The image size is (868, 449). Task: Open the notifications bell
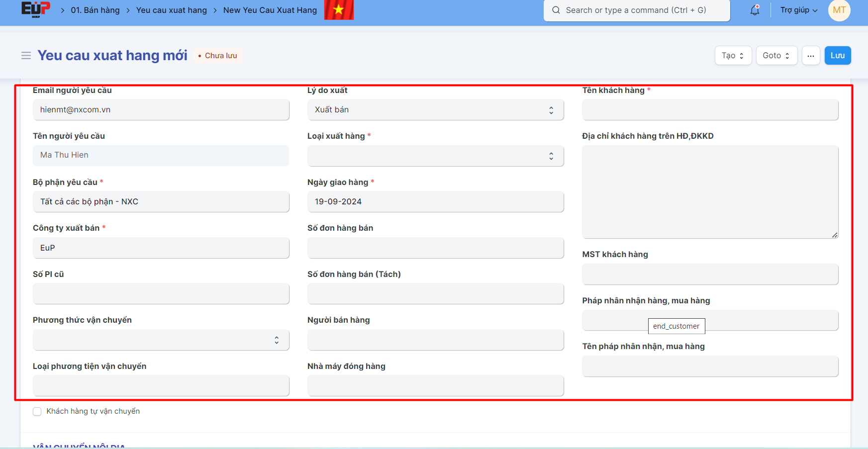[x=754, y=10]
